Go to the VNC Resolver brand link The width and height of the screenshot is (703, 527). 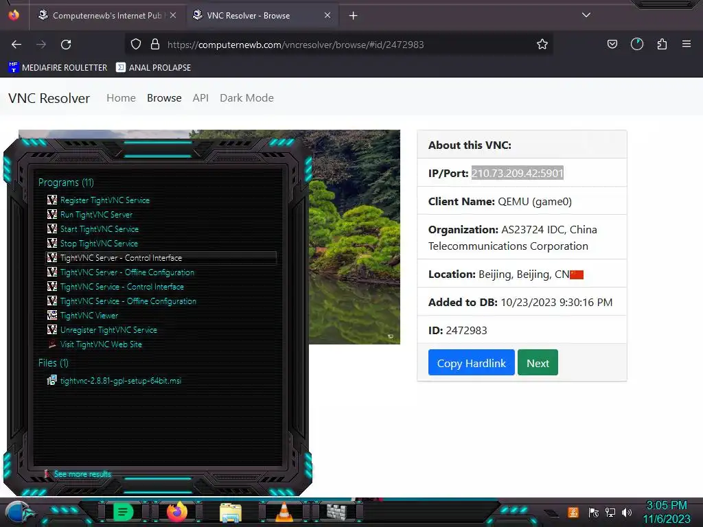click(x=49, y=98)
